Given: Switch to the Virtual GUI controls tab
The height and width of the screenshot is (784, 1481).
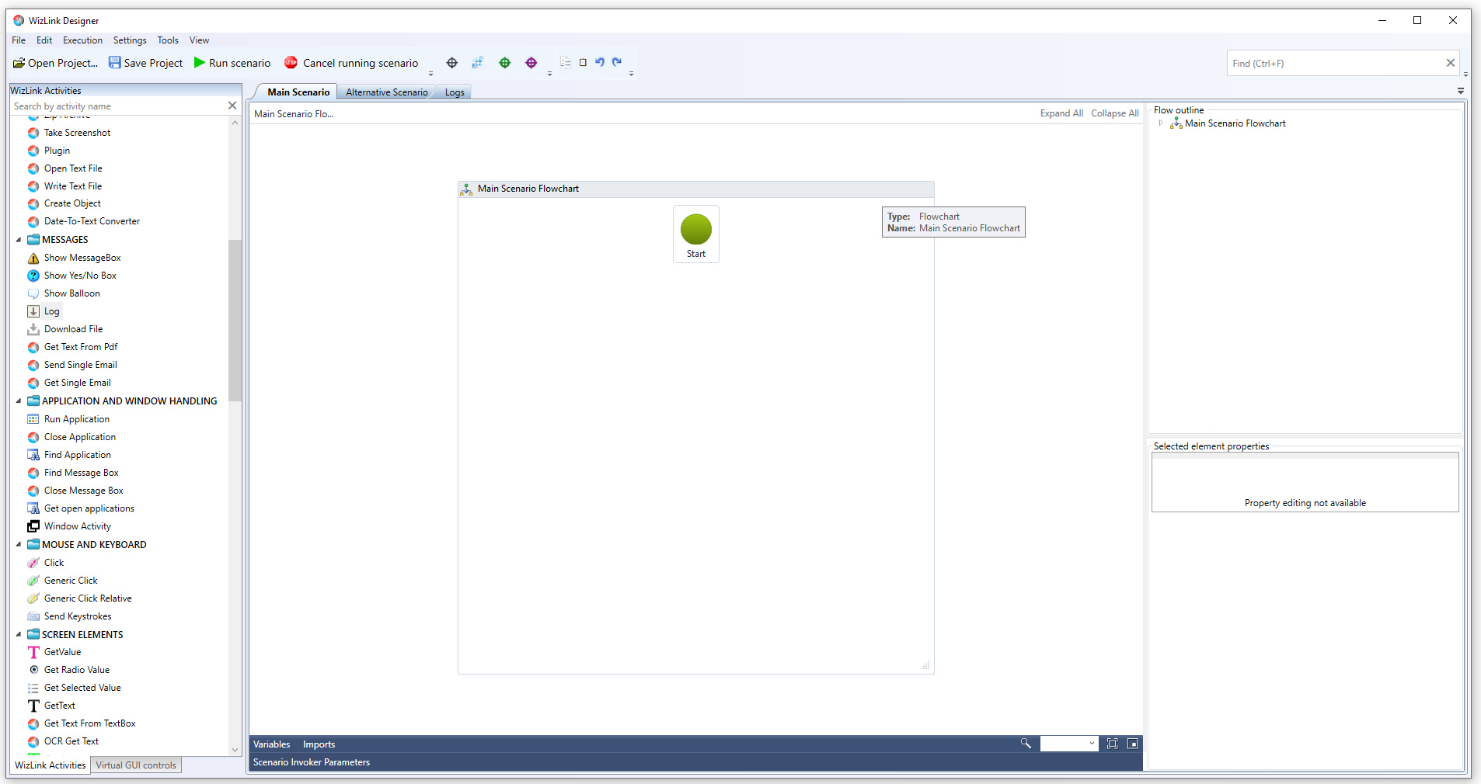Looking at the screenshot, I should 136,765.
